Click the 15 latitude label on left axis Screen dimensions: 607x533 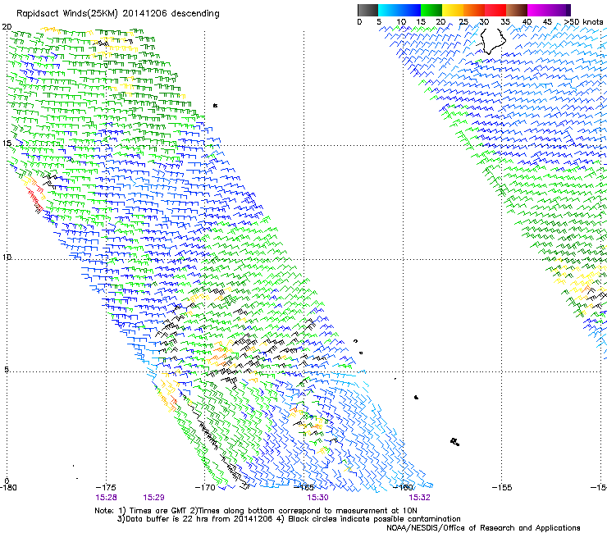[x=7, y=143]
